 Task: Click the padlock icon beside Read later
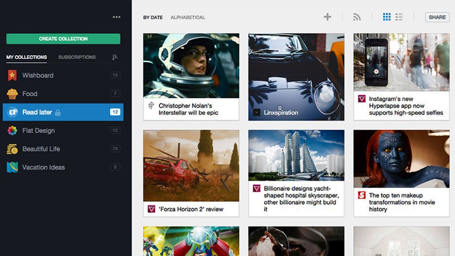click(x=58, y=113)
